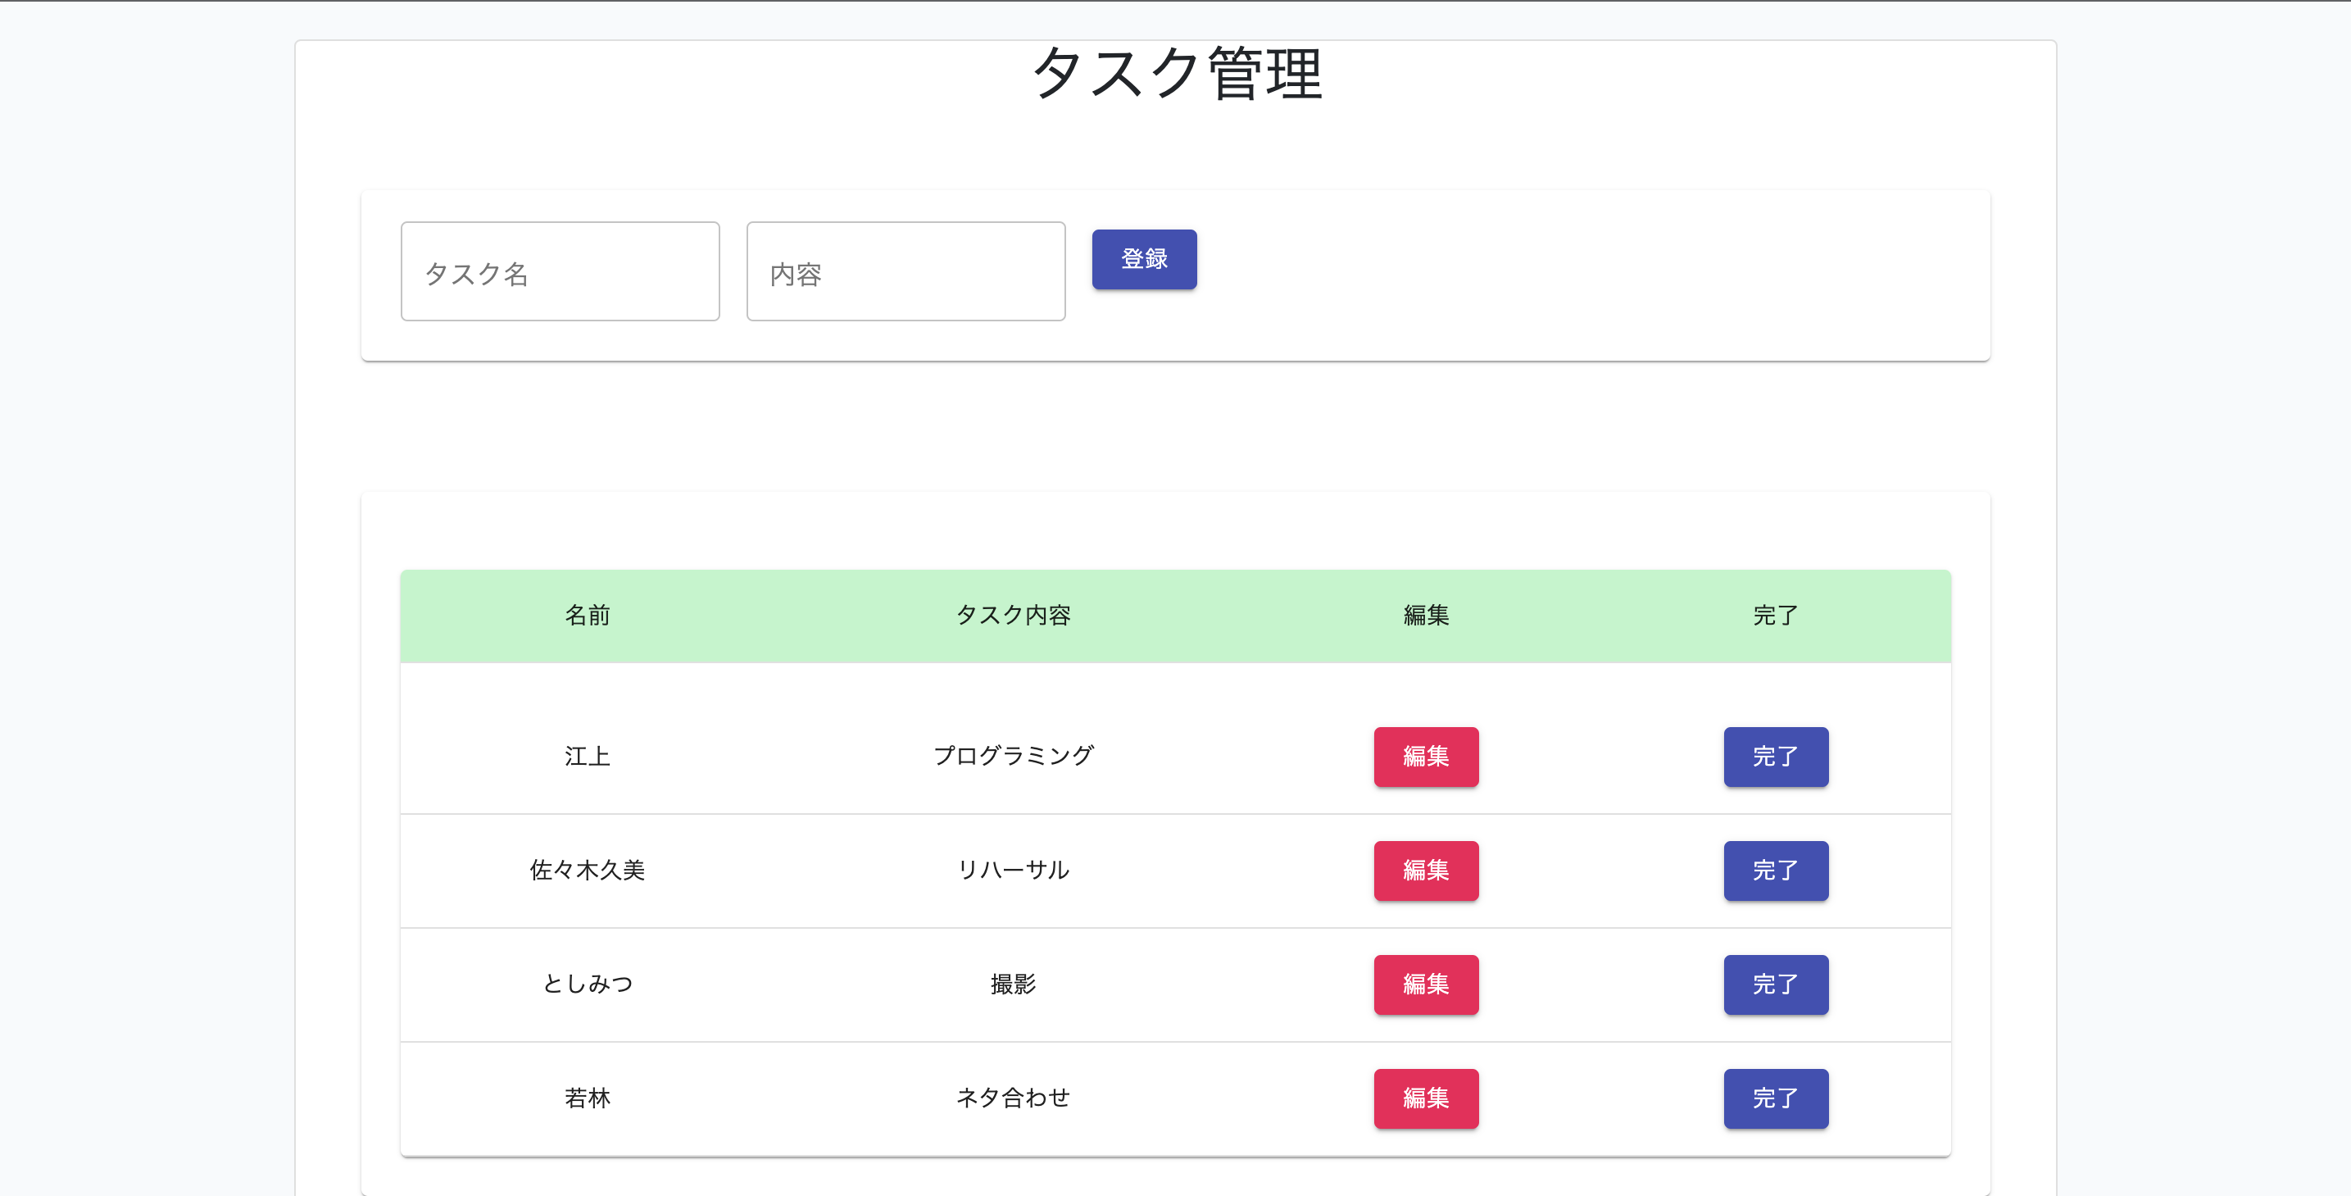The image size is (2351, 1196).
Task: Click 編集 for the 若林 row
Action: 1426,1099
